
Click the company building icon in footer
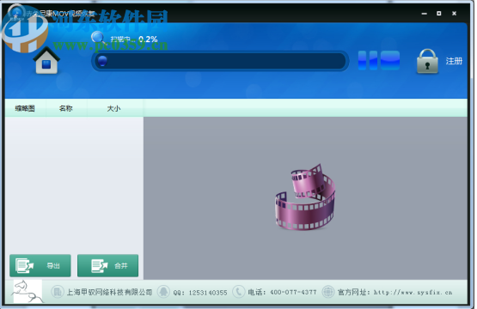click(x=57, y=292)
